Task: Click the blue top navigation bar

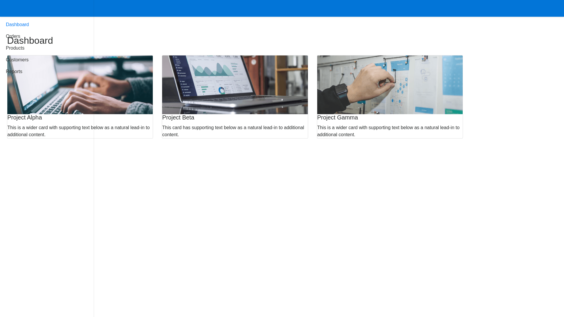Action: pyautogui.click(x=323, y=8)
